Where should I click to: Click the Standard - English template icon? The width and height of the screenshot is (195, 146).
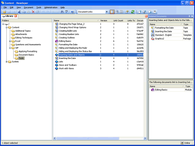pyautogui.click(x=152, y=35)
